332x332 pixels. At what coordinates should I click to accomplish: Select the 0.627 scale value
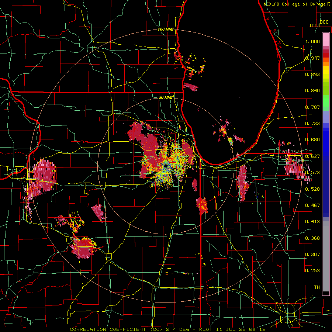tap(312, 156)
